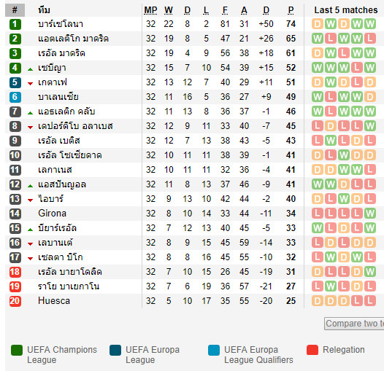Click the last L result icon for Huesca
Image resolution: width=384 pixels, height=371 pixels.
(370, 301)
